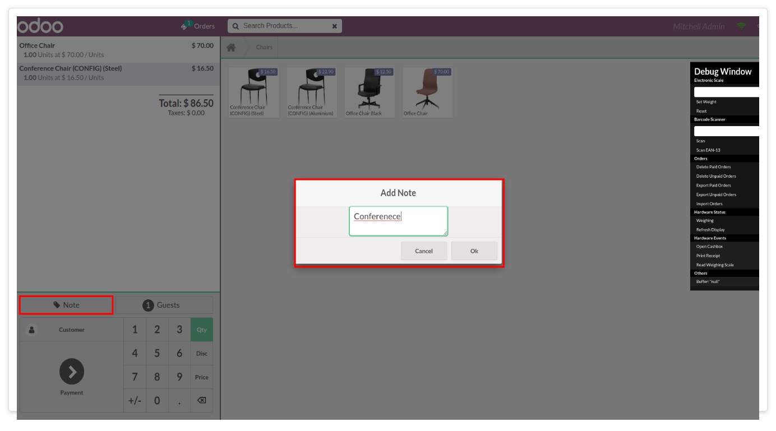This screenshot has width=776, height=431.
Task: Click inside the note text area
Action: click(399, 221)
